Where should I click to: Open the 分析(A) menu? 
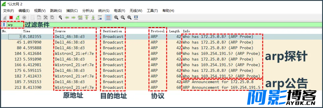(88, 11)
